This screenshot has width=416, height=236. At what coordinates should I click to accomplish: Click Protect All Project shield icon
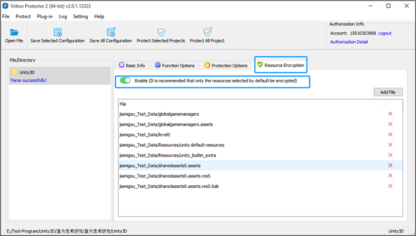[x=207, y=32]
